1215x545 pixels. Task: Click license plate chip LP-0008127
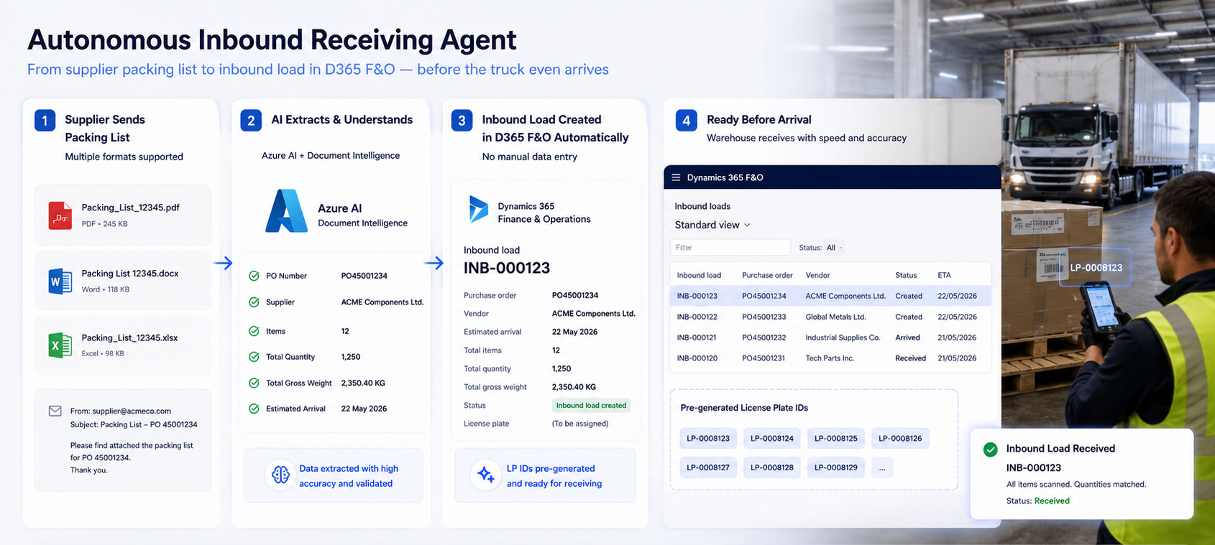coord(708,467)
